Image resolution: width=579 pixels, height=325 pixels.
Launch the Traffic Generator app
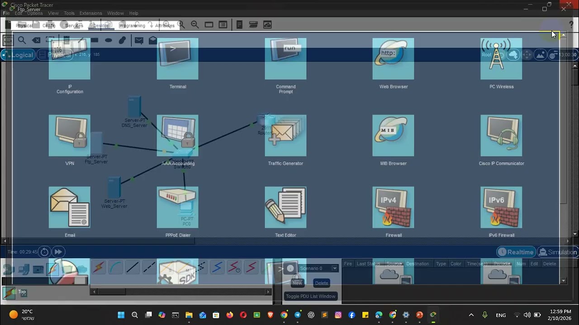285,135
